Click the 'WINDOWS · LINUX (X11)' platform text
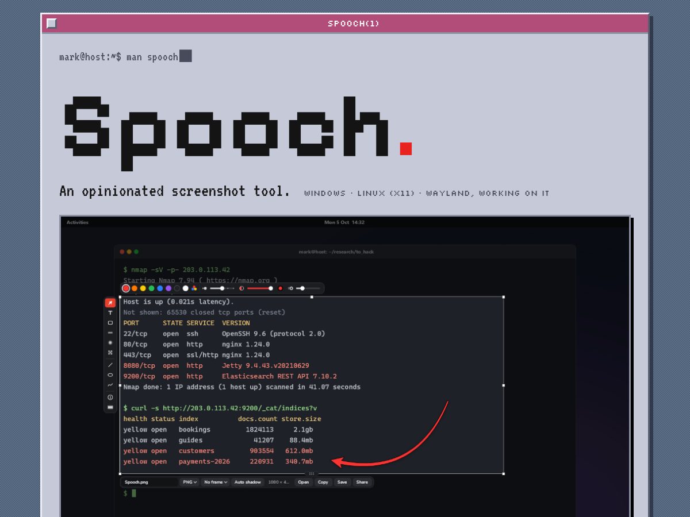The image size is (690, 517). click(x=359, y=193)
